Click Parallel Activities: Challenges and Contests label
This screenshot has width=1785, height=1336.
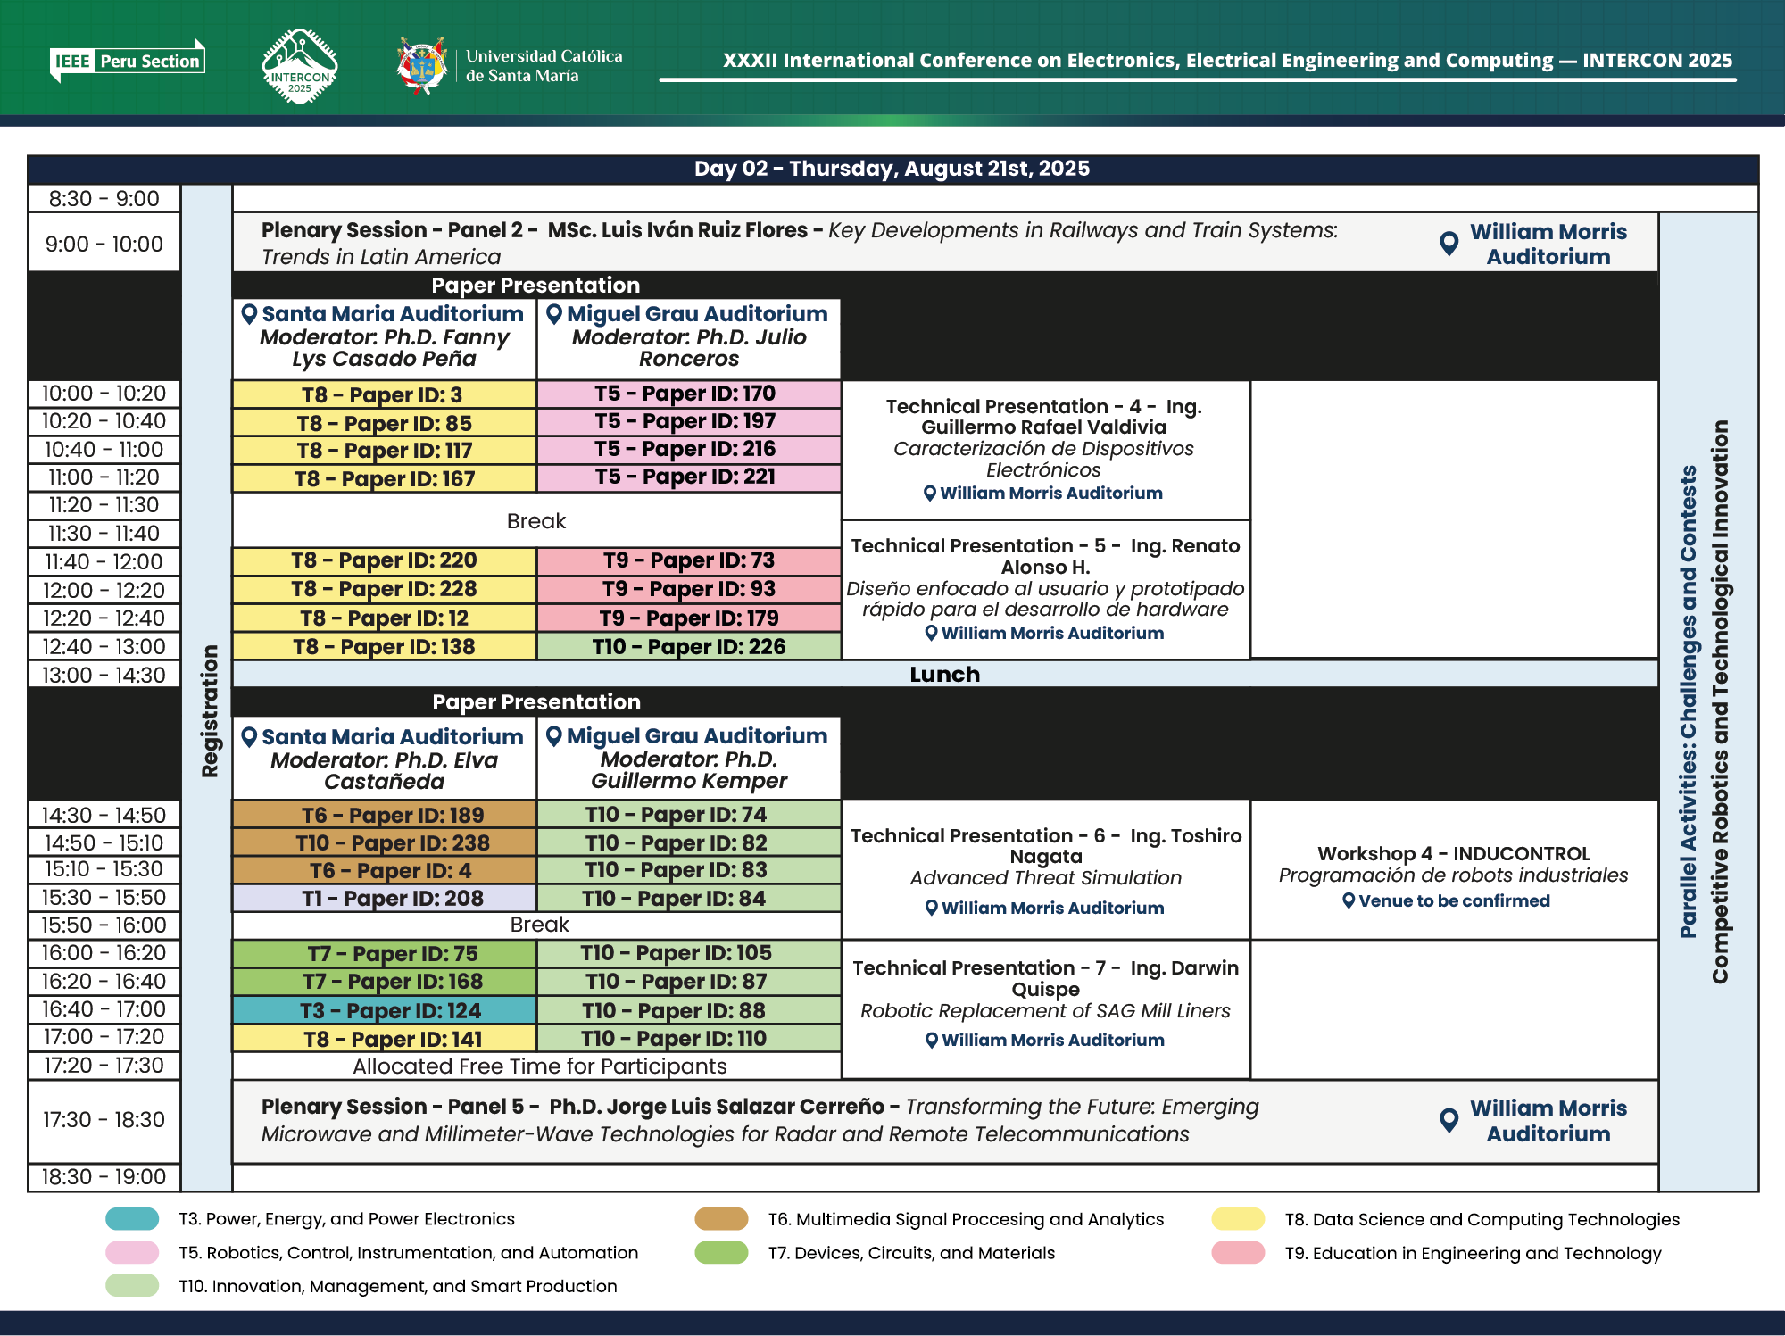(1688, 701)
